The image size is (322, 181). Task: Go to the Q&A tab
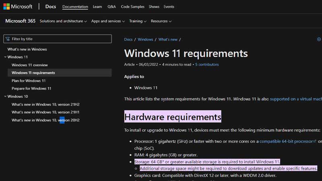(x=111, y=6)
